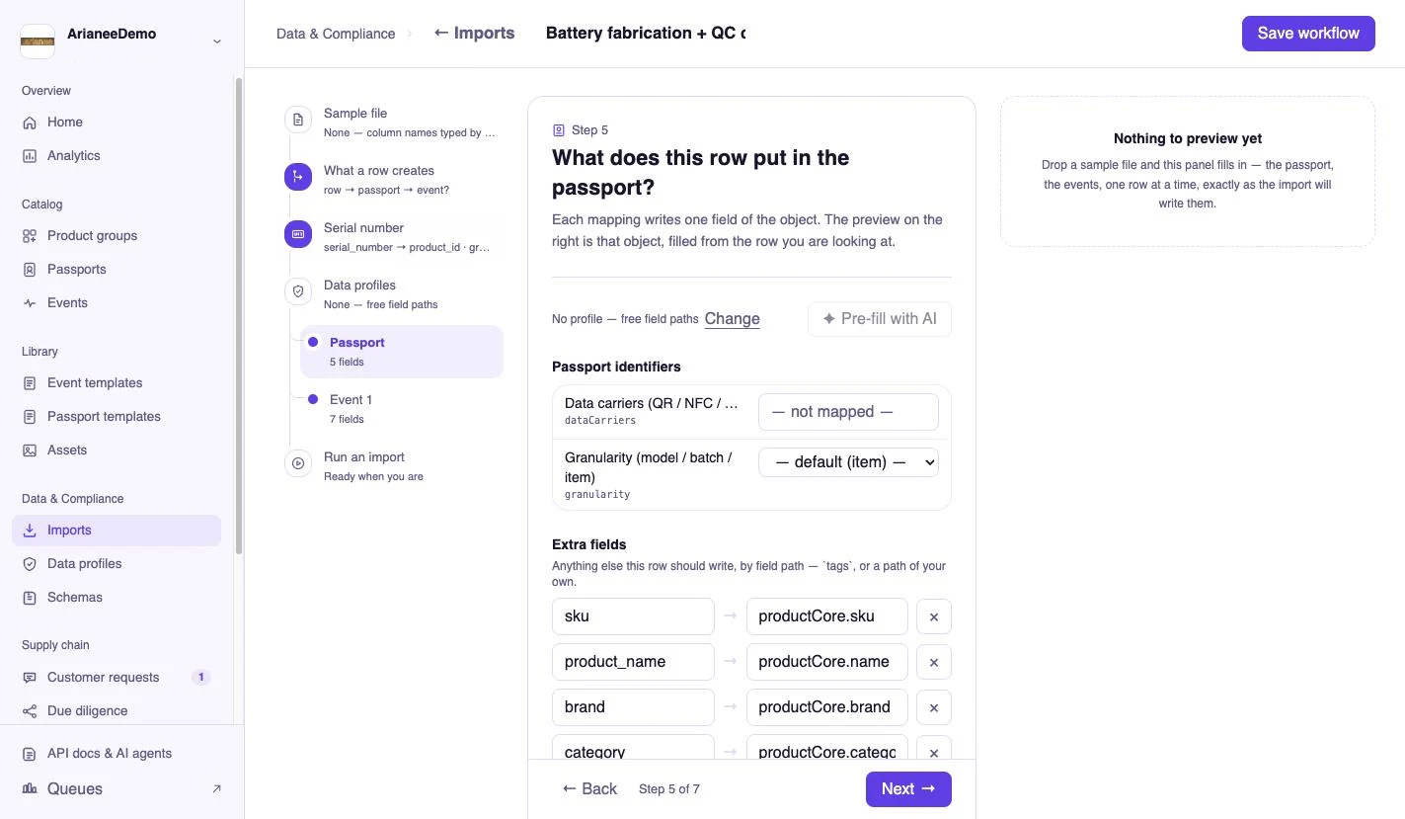Expand the ArianeeDemo workspace switcher
Image resolution: width=1405 pixels, height=819 pixels.
click(x=217, y=41)
